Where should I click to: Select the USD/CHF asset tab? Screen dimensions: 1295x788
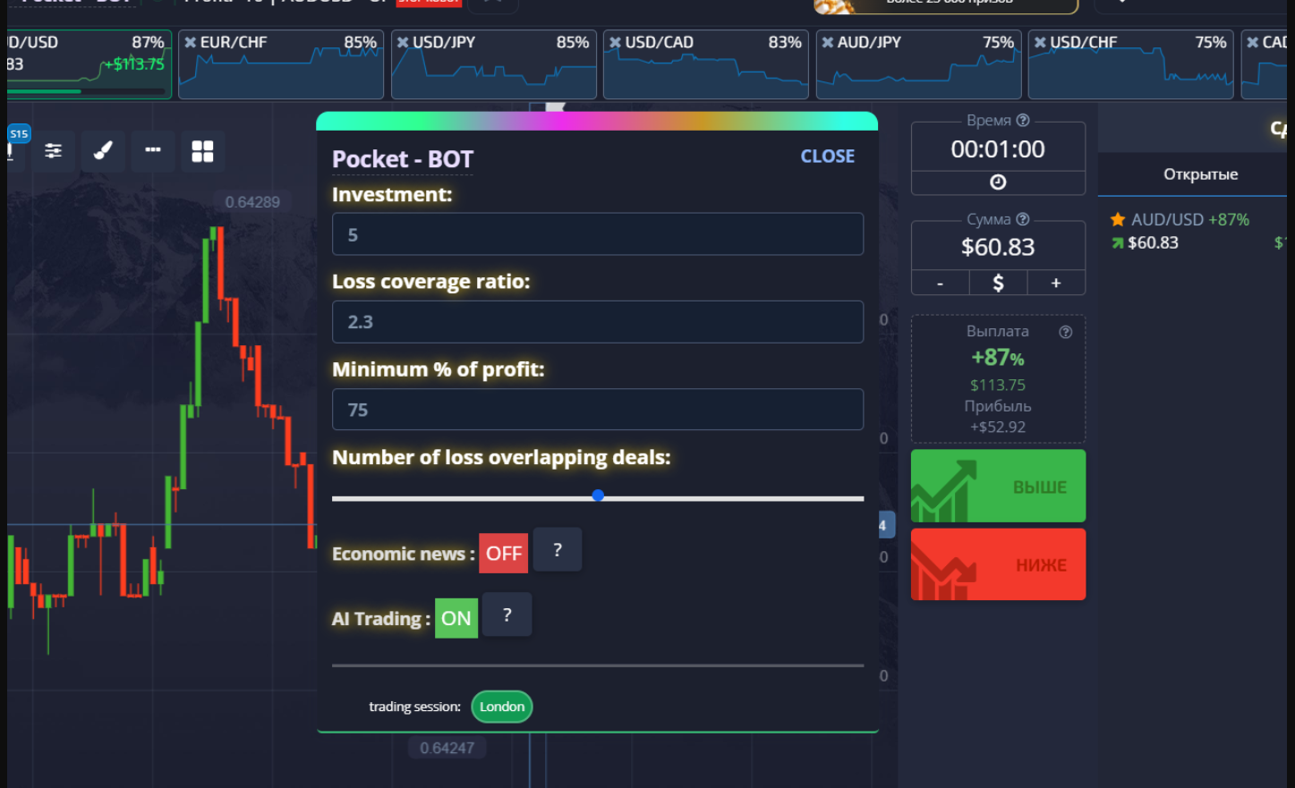(1131, 64)
